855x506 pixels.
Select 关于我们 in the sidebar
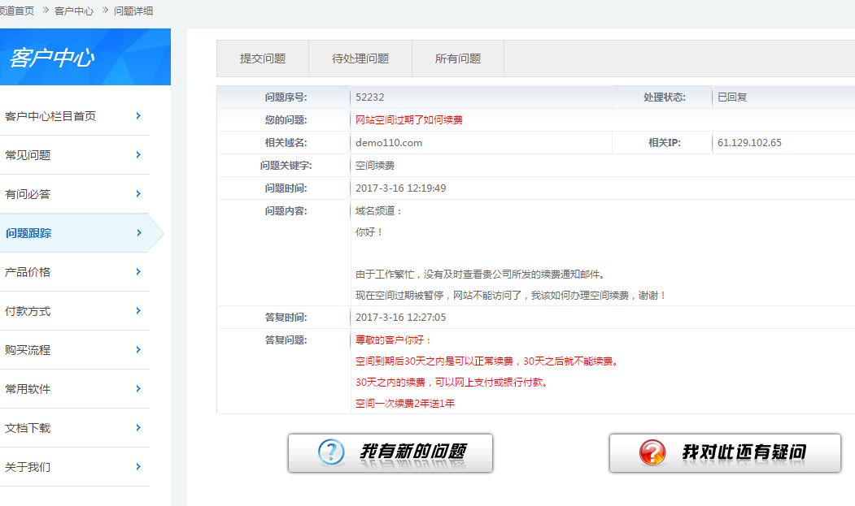click(28, 467)
